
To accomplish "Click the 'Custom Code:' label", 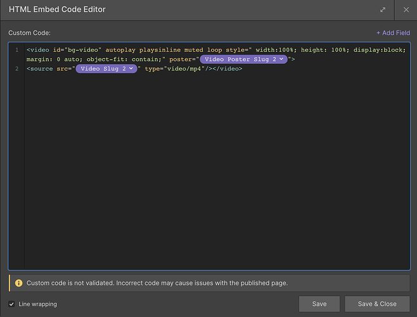I will tap(29, 33).
